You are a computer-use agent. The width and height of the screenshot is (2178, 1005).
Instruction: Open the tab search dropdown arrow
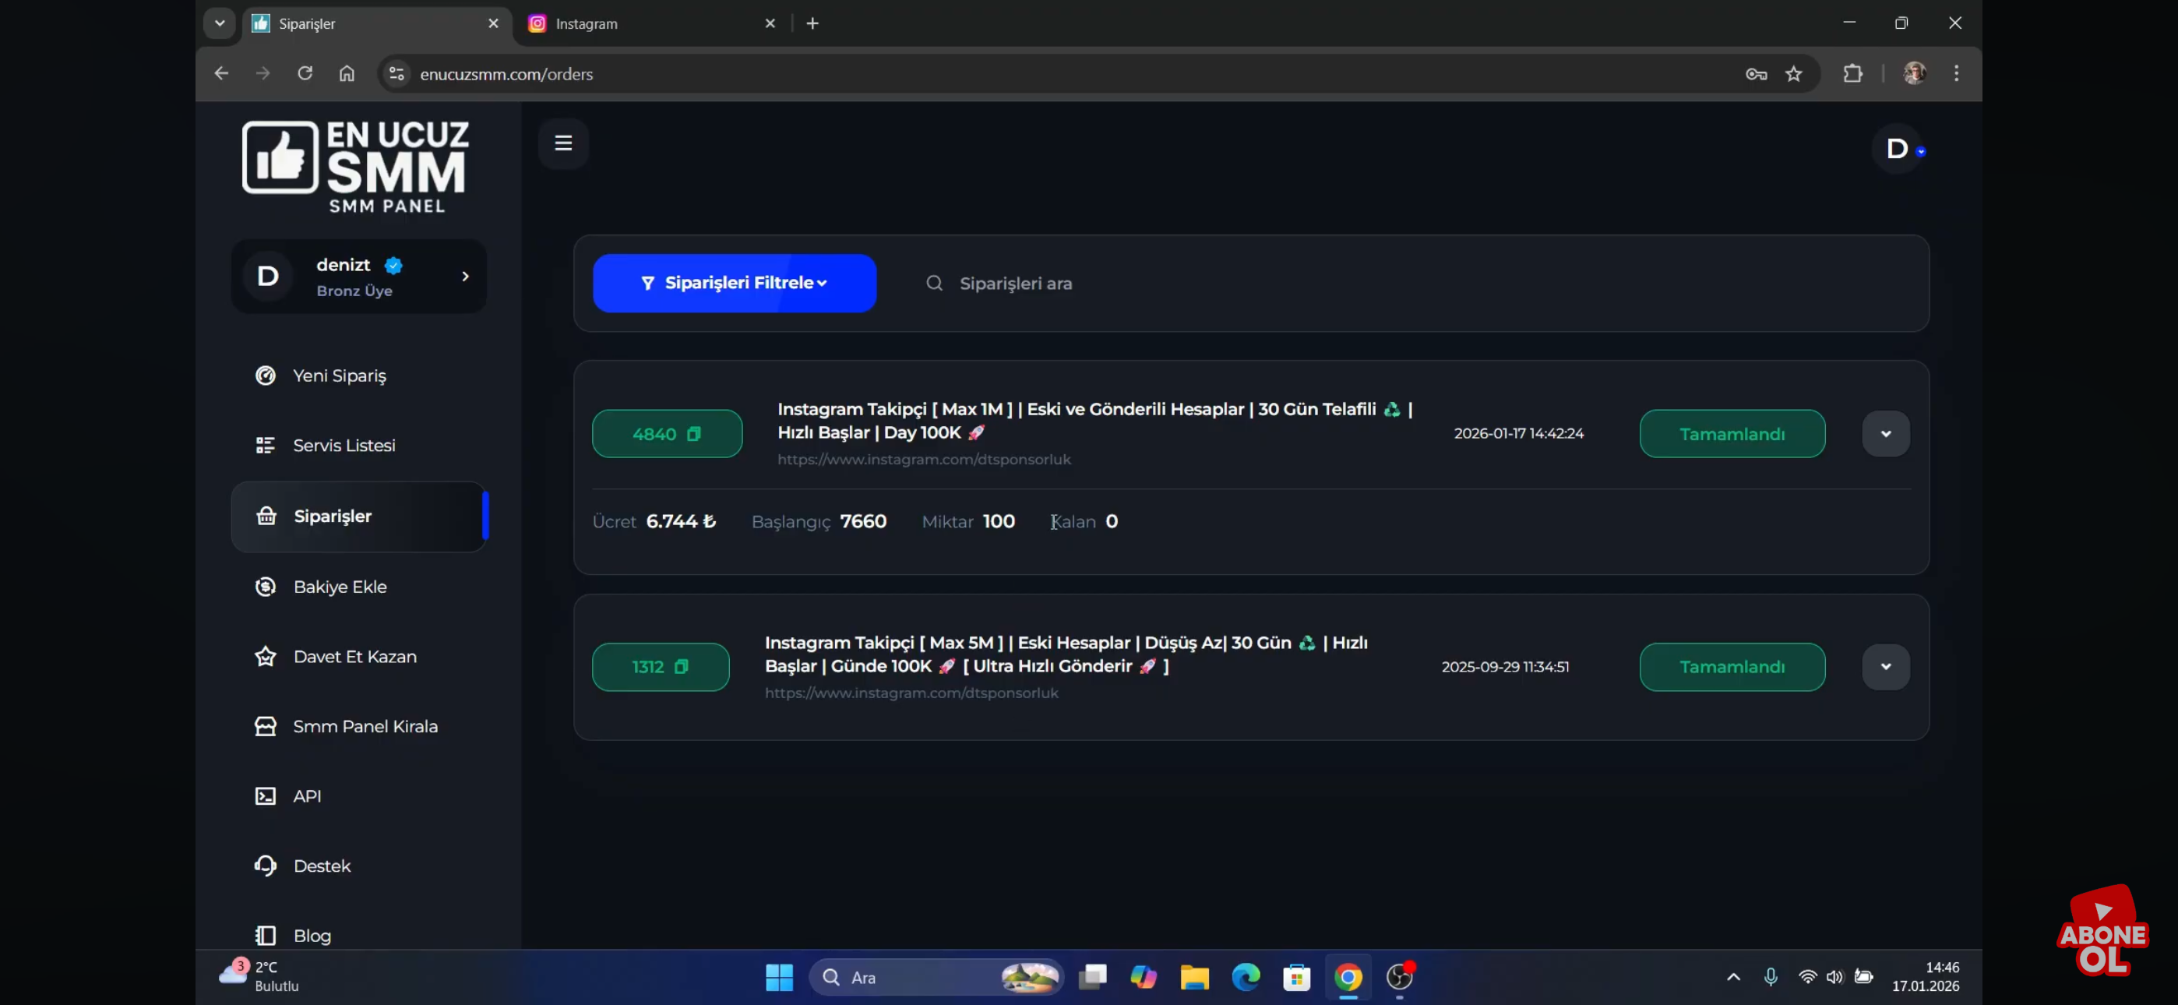[x=220, y=23]
